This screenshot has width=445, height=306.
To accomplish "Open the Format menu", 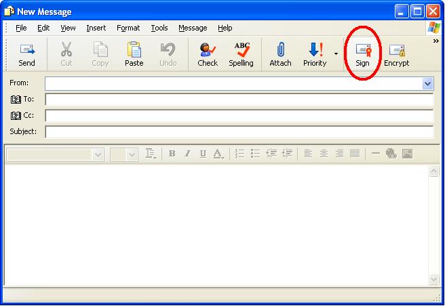I will click(x=128, y=28).
